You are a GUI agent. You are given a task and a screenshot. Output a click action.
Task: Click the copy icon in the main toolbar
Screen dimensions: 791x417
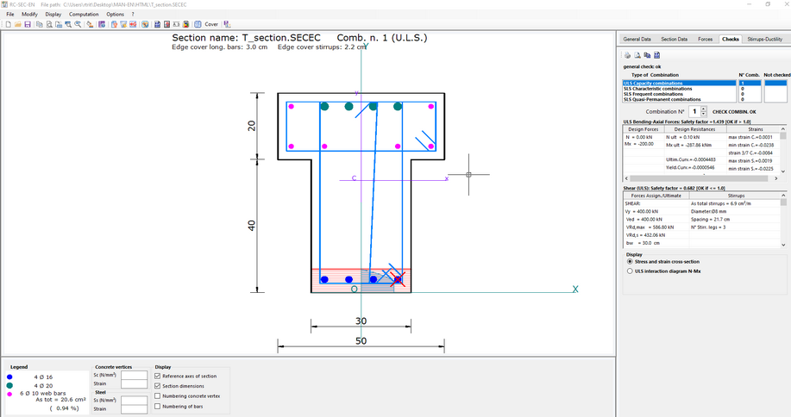click(x=40, y=24)
